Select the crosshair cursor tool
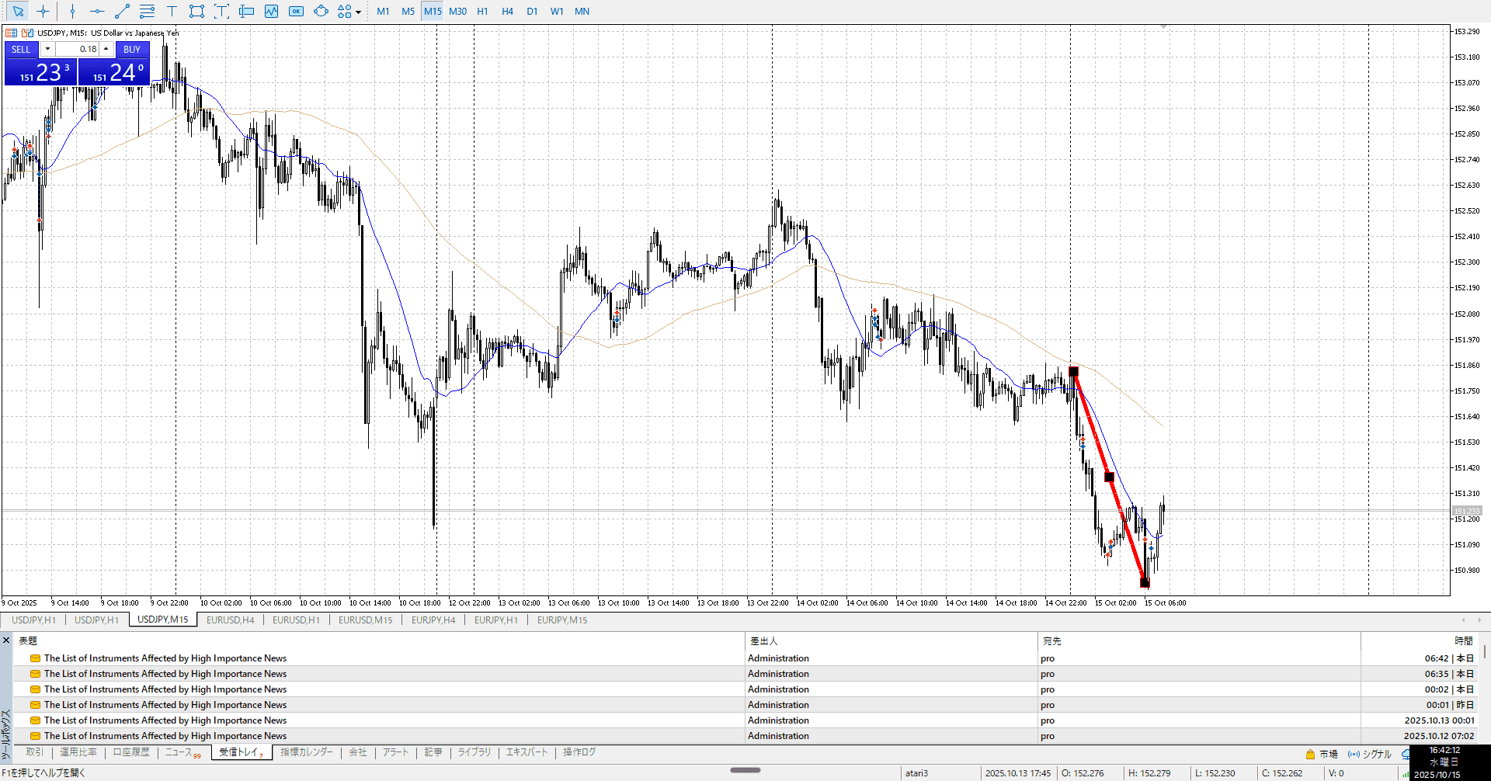The height and width of the screenshot is (781, 1491). tap(43, 12)
